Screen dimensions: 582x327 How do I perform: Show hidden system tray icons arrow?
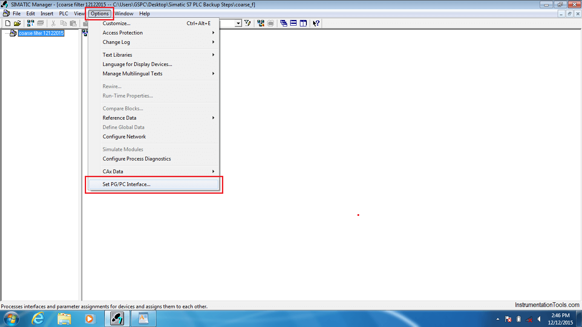(498, 319)
